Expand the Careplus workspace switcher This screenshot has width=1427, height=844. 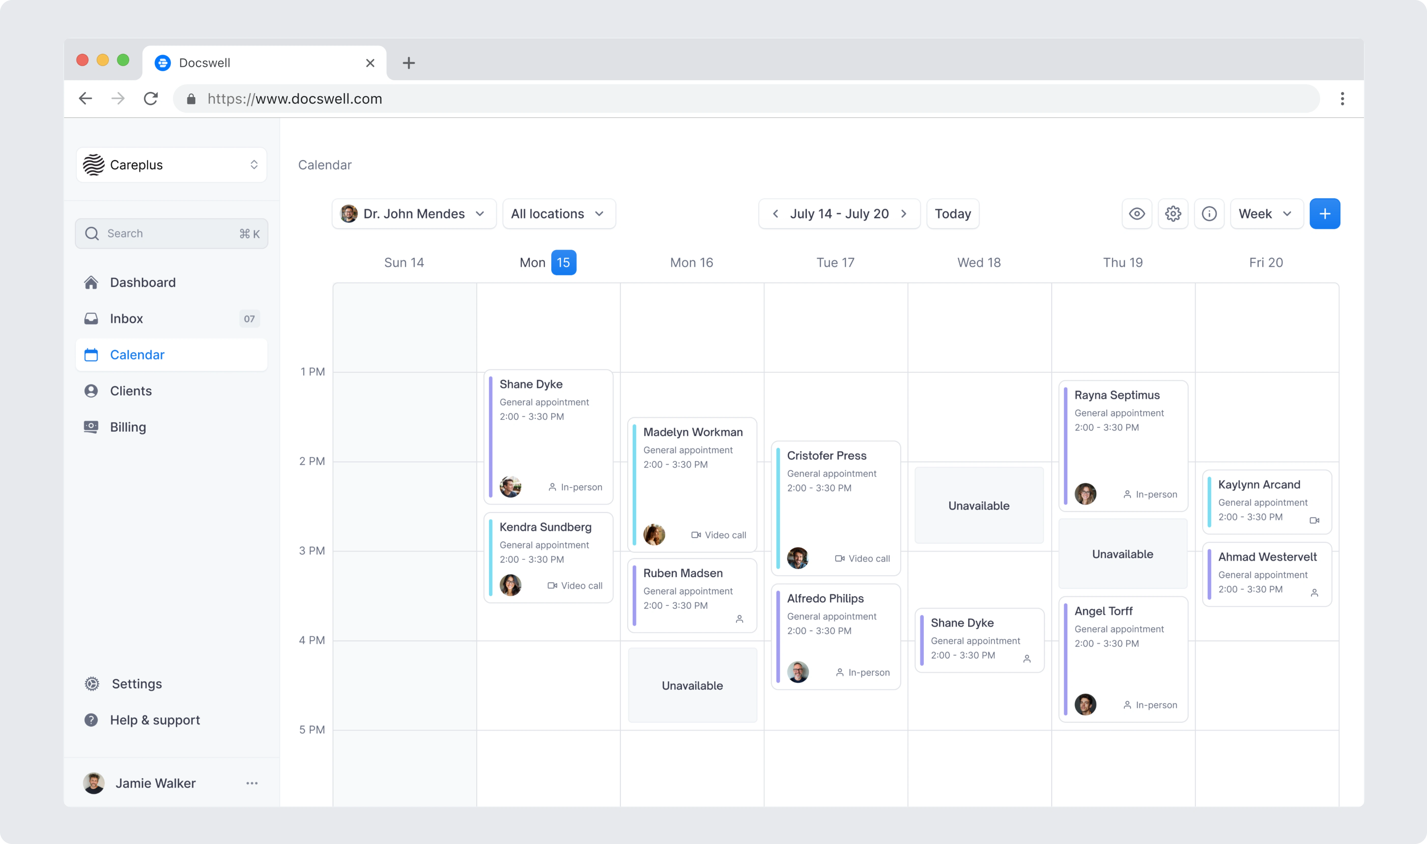(171, 165)
